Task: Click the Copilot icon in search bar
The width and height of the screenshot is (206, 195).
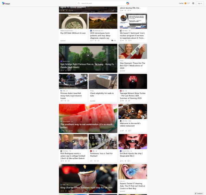Action: pos(127,3)
